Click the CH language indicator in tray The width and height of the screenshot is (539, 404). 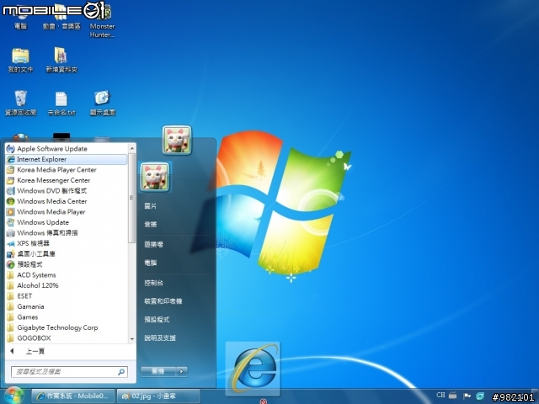(440, 395)
